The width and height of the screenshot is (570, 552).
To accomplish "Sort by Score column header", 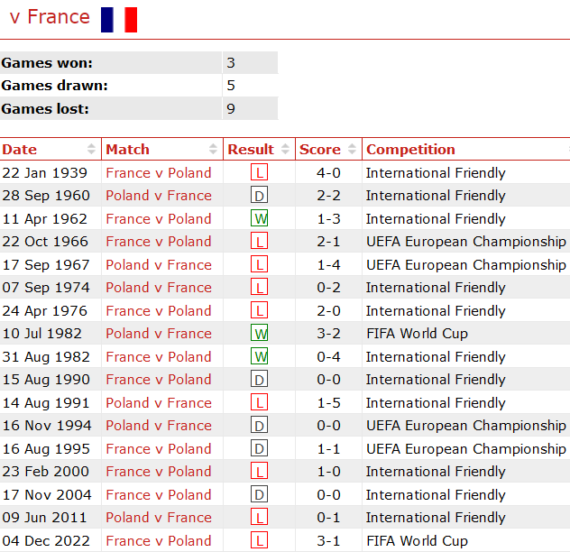I will [x=320, y=150].
